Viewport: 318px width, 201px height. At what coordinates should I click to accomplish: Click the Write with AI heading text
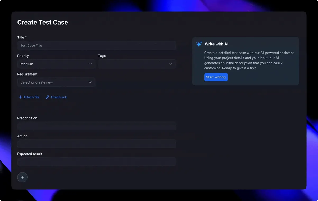point(216,44)
